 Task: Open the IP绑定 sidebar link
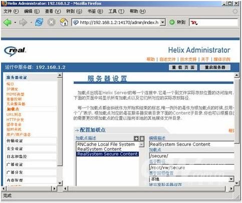[12, 89]
